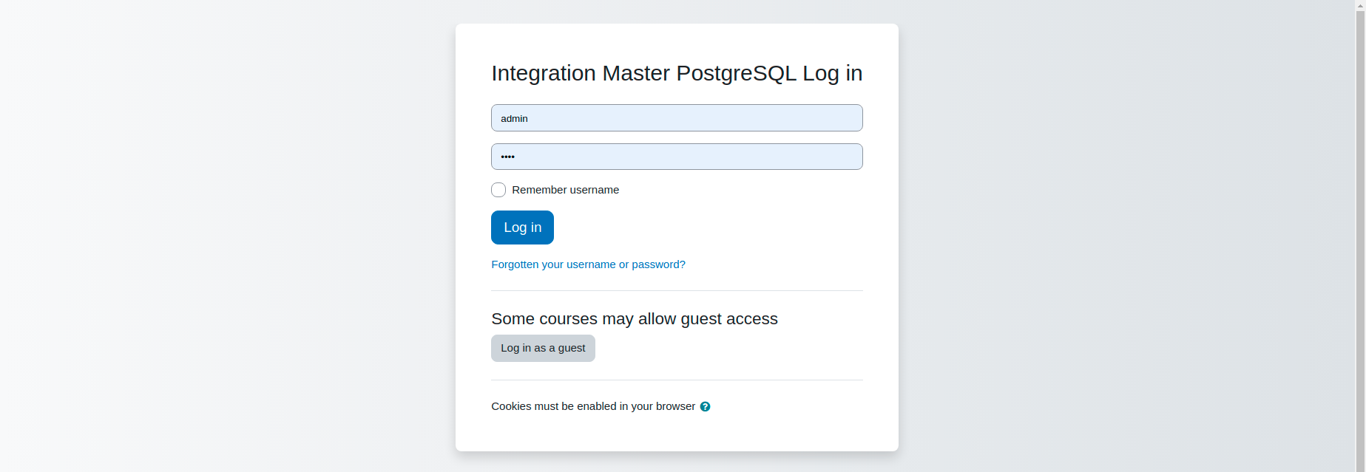This screenshot has height=472, width=1366.
Task: Click the blue Log in button
Action: click(522, 228)
